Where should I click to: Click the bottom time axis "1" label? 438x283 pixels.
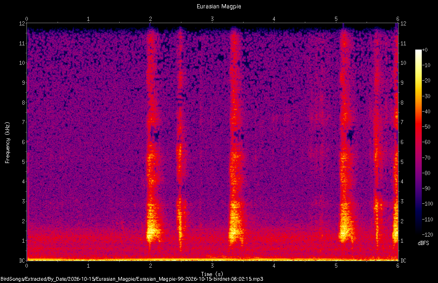click(88, 266)
